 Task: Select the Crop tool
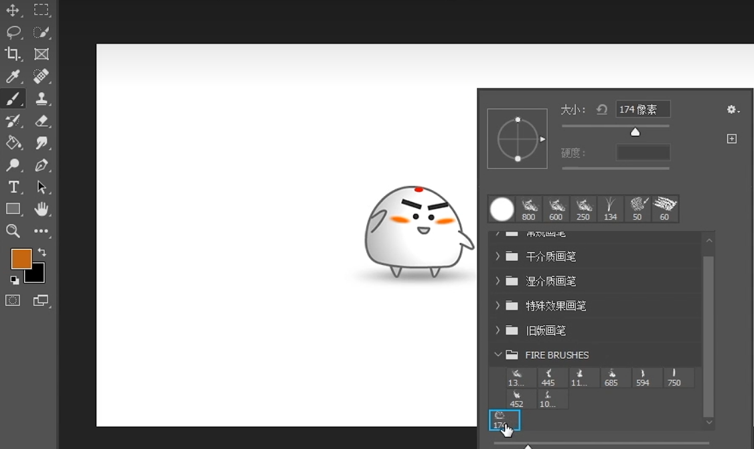tap(13, 54)
